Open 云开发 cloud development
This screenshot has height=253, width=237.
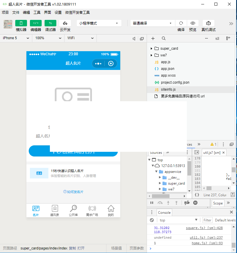tap(65, 23)
